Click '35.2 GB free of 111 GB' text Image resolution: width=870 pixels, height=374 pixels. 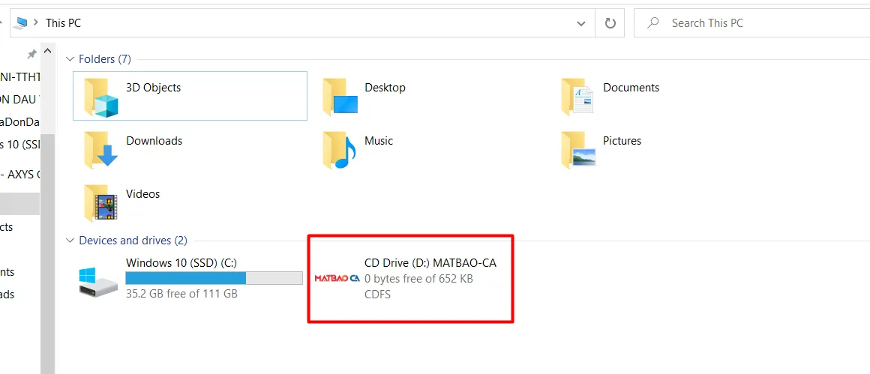click(181, 294)
